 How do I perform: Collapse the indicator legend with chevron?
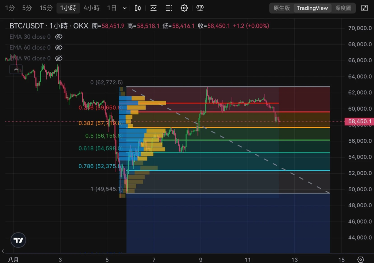[16, 70]
